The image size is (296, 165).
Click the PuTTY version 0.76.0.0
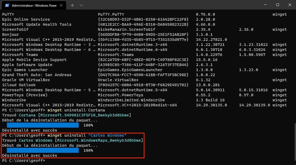point(205,14)
